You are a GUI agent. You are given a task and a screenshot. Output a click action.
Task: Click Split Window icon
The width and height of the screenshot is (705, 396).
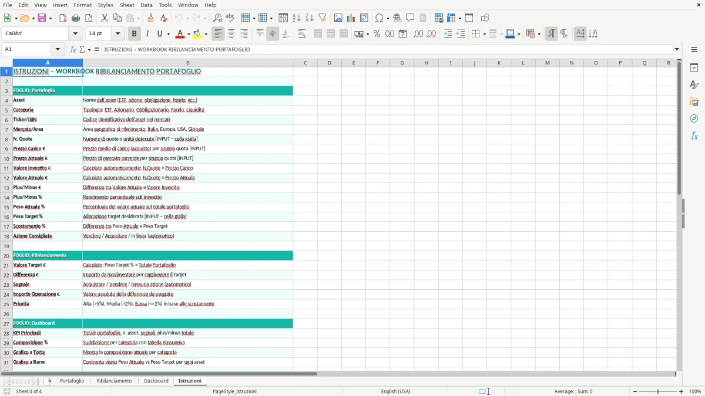(469, 18)
